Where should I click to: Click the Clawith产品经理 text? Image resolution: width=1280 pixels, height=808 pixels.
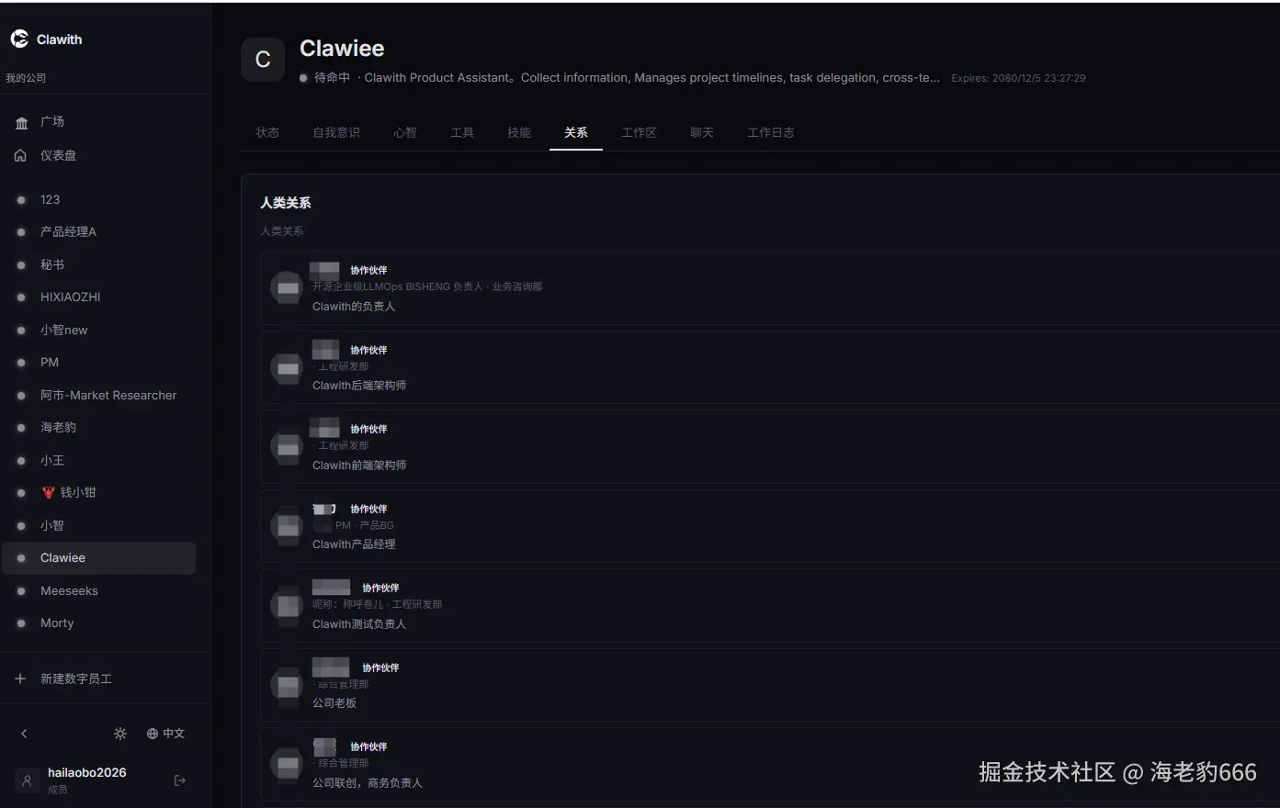pos(354,544)
